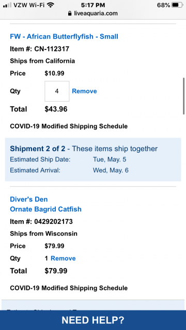
Task: Tap the cellular signal strength icon
Action: 7,5
